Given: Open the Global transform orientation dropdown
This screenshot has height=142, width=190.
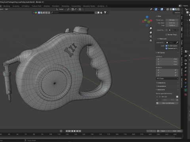Looking at the screenshot, I should pyautogui.click(x=61, y=9).
